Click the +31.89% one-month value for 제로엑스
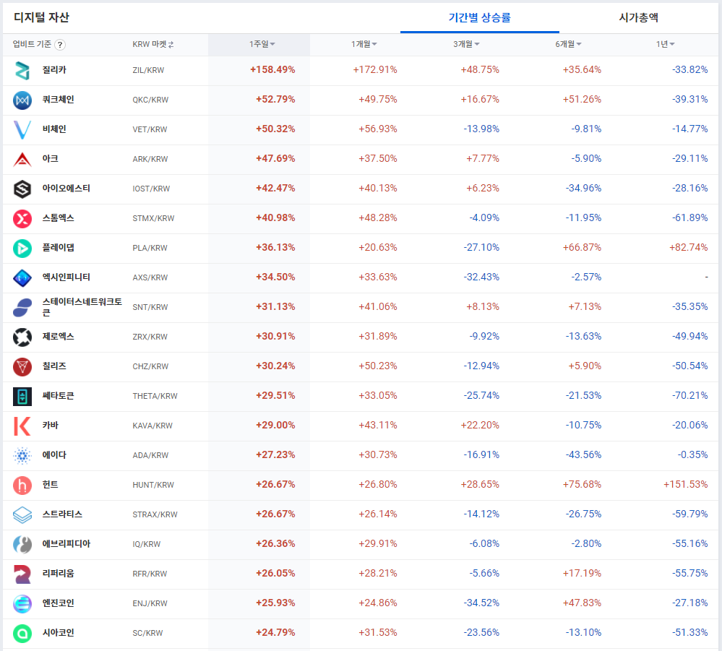The image size is (722, 651). coord(377,337)
